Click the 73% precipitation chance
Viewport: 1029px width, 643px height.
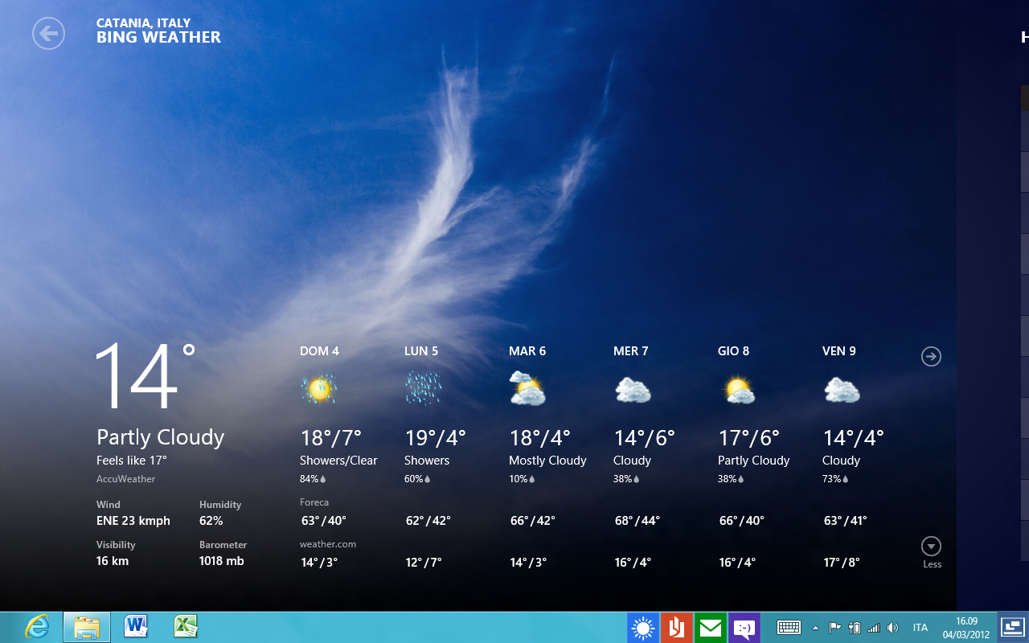[835, 479]
